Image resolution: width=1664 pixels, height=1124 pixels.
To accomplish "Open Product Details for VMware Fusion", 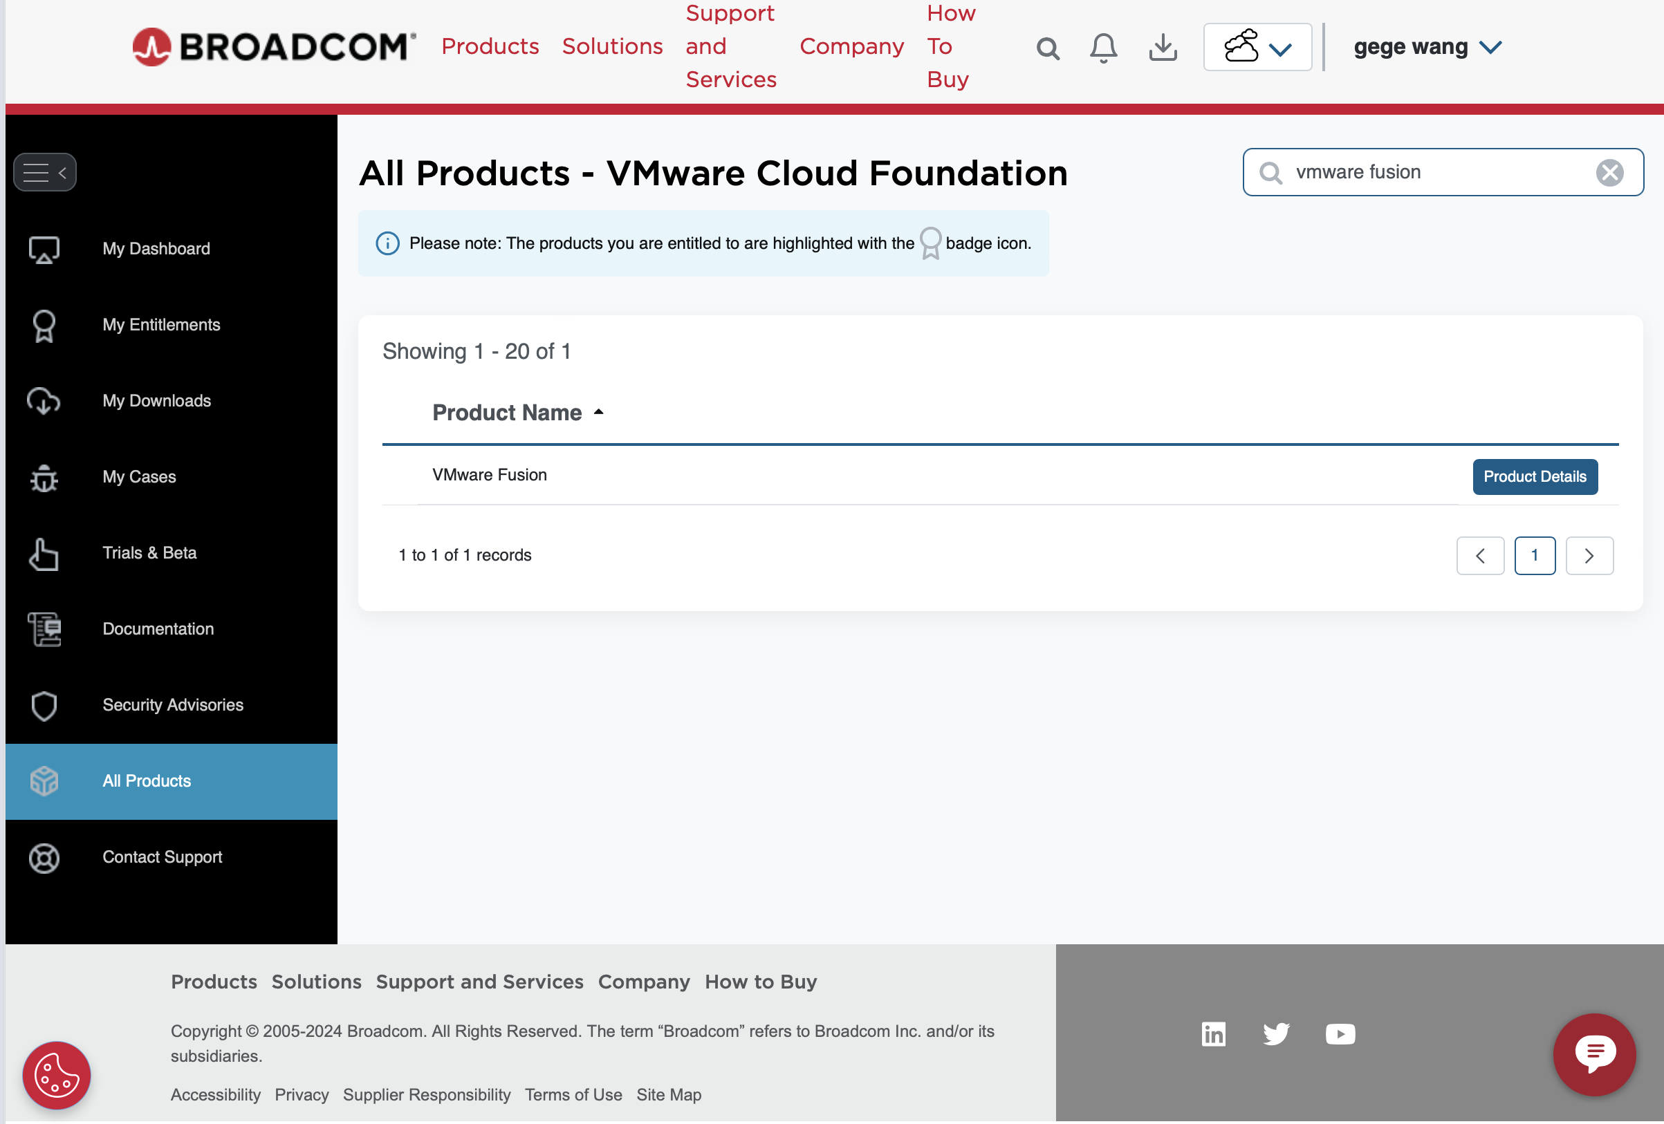I will pyautogui.click(x=1535, y=476).
